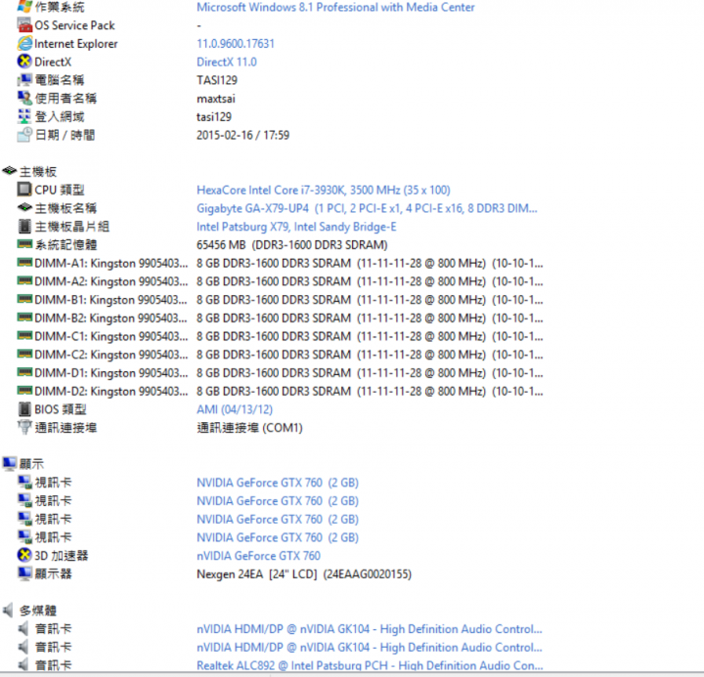Open HexaCore Intel Core i7-3930K link
The height and width of the screenshot is (677, 704).
point(324,190)
